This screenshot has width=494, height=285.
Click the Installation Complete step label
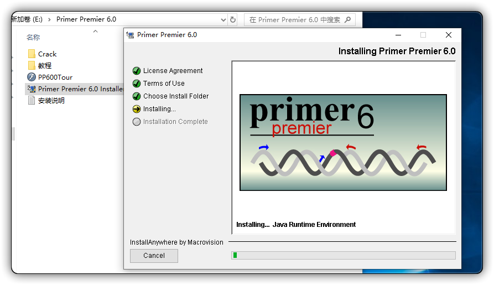pyautogui.click(x=175, y=122)
